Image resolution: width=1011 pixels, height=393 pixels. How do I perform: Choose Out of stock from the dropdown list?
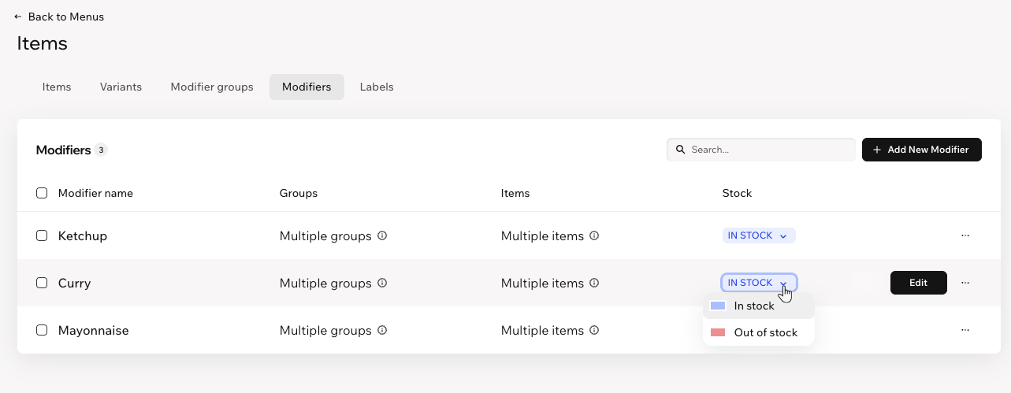759,332
